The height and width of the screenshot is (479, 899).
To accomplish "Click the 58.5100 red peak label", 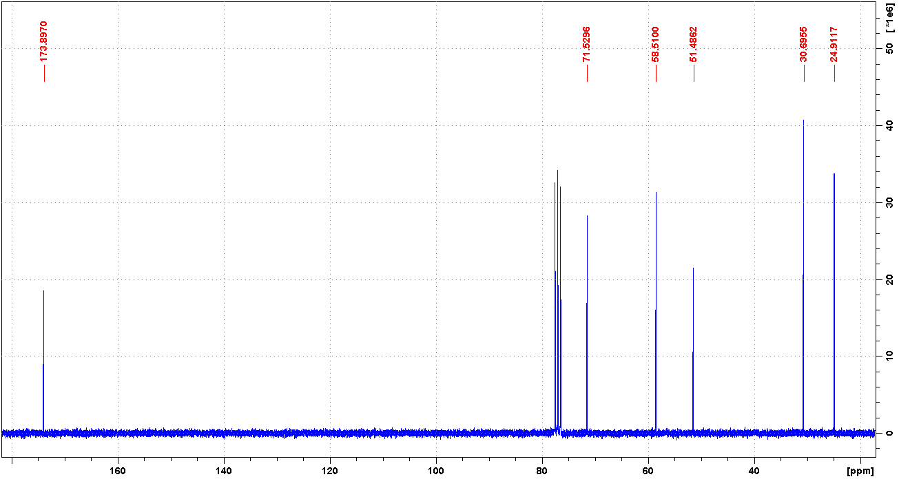I will [655, 45].
